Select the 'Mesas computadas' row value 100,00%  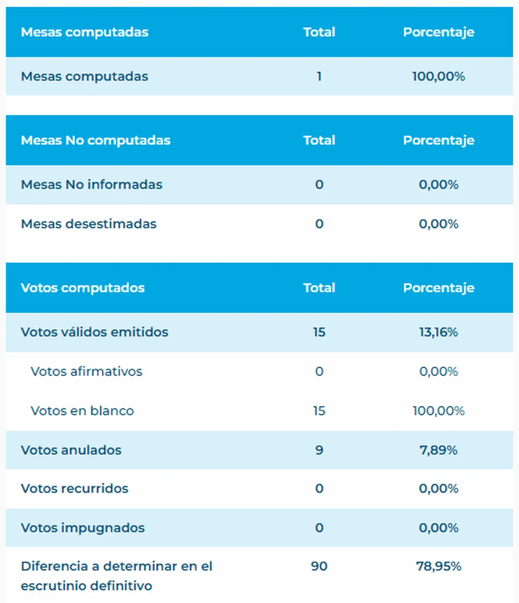click(x=439, y=77)
